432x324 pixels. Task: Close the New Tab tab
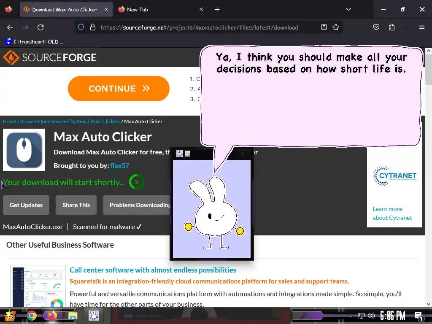201,9
